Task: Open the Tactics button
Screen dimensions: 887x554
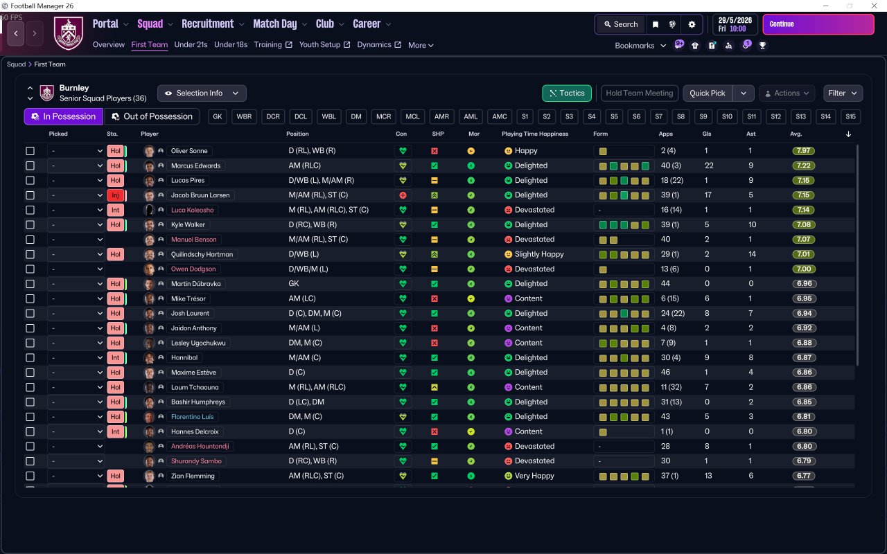Action: (567, 93)
